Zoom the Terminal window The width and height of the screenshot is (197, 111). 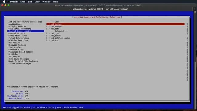pyautogui.click(x=9, y=5)
